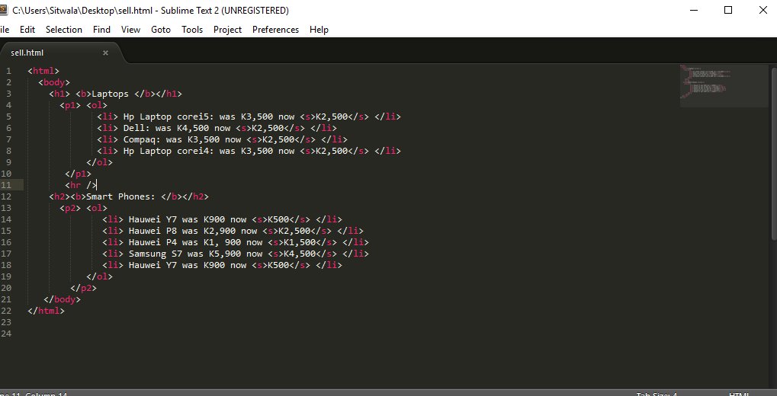Click the Compaq list item line
The image size is (777, 396).
(x=222, y=139)
